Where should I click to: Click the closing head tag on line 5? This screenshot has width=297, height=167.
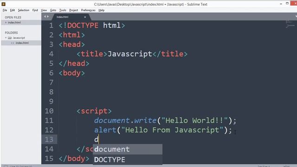[x=74, y=64]
